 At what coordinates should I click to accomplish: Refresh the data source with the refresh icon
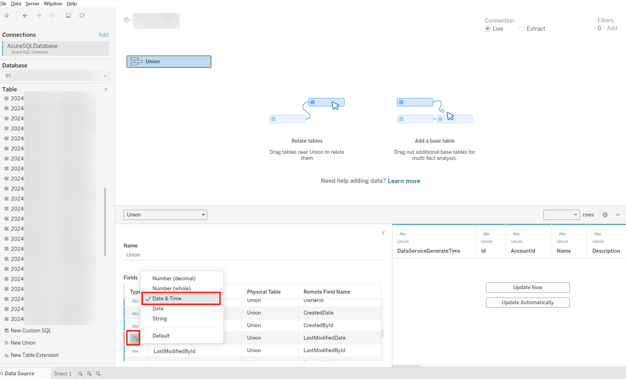pos(82,15)
